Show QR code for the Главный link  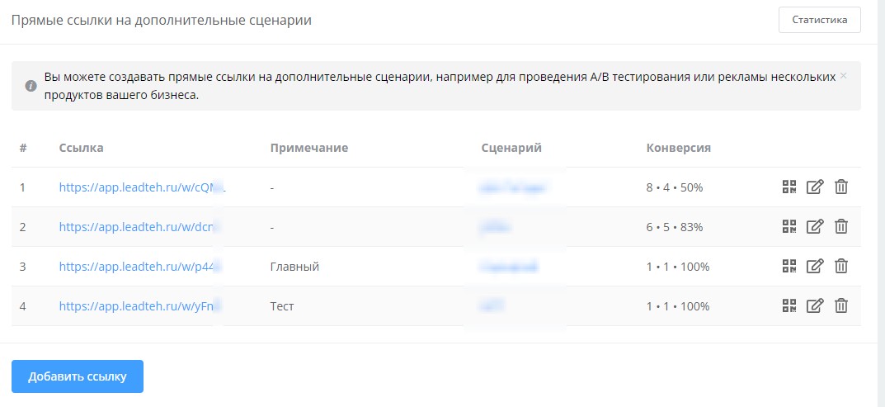click(x=789, y=267)
